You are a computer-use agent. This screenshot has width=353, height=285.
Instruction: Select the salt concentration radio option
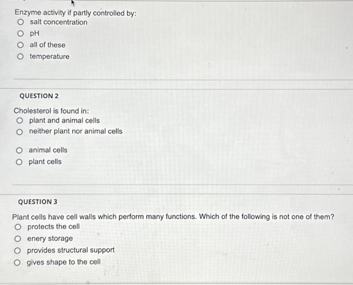[x=21, y=22]
